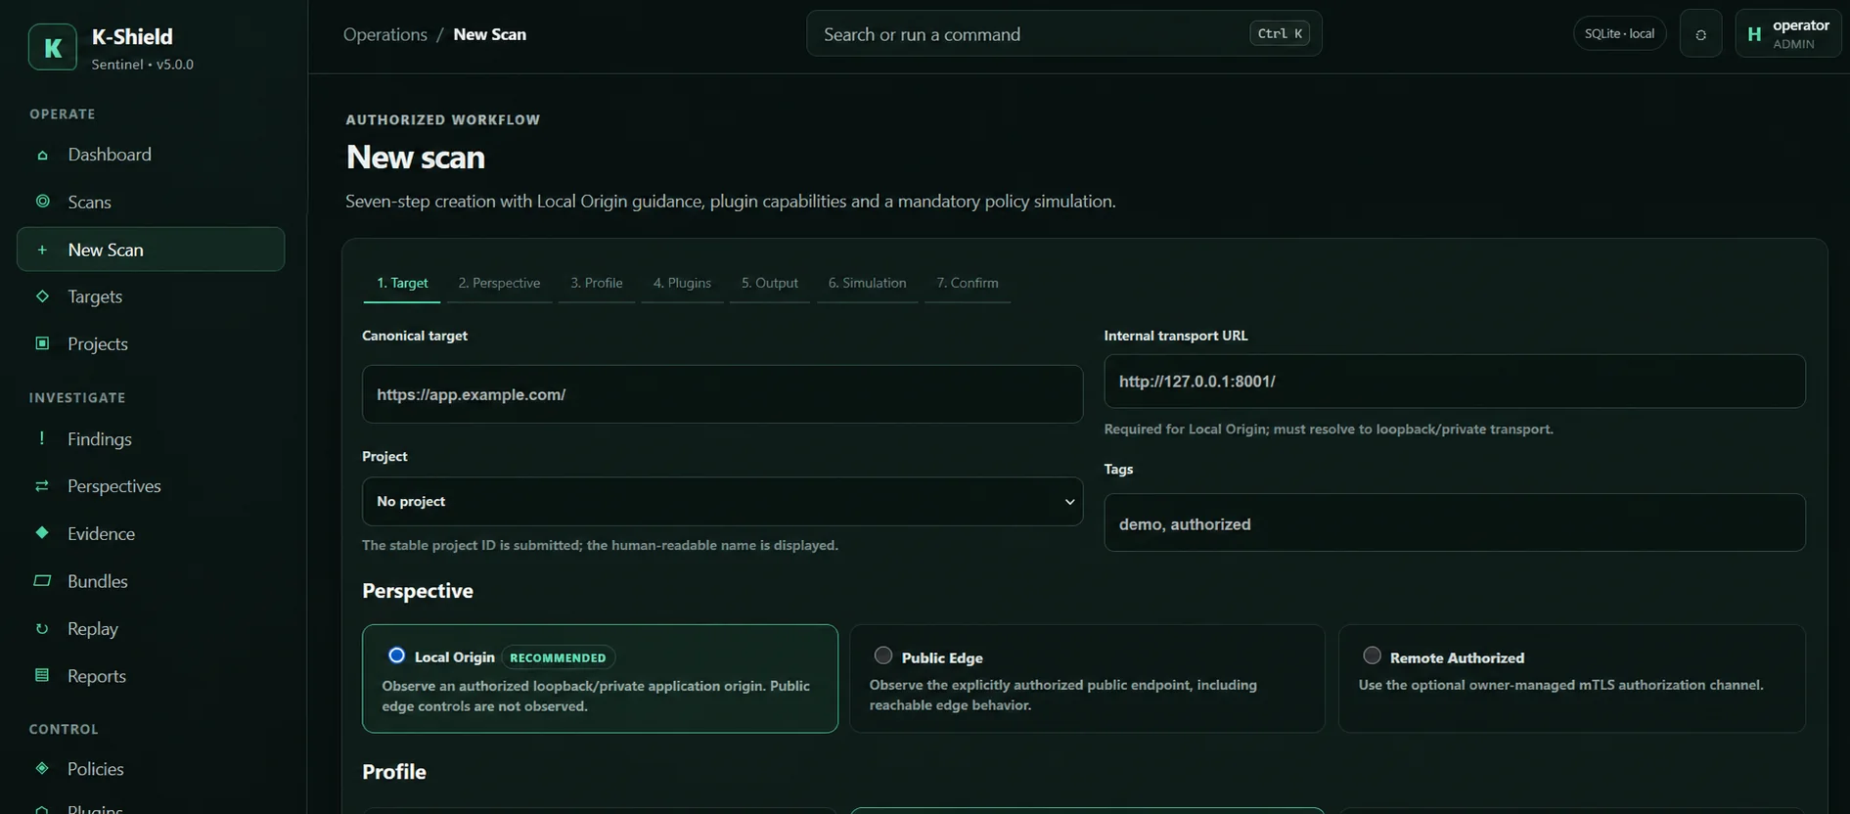Viewport: 1850px width, 814px height.
Task: Click the Targets diamond icon
Action: click(x=42, y=295)
